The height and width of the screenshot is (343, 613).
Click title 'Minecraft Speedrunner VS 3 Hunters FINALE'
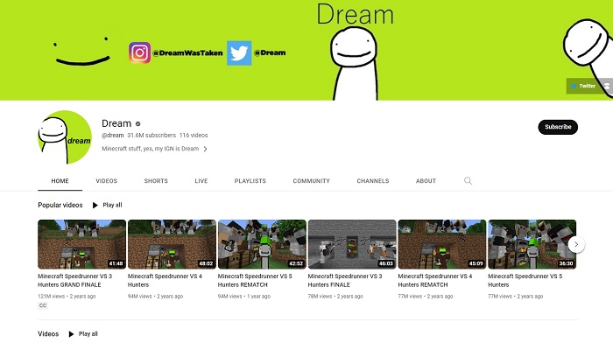tap(345, 281)
